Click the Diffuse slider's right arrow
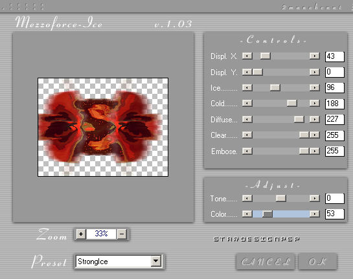 pos(315,119)
